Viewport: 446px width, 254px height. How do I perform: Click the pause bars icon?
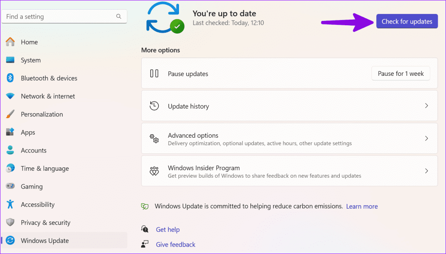click(x=154, y=73)
